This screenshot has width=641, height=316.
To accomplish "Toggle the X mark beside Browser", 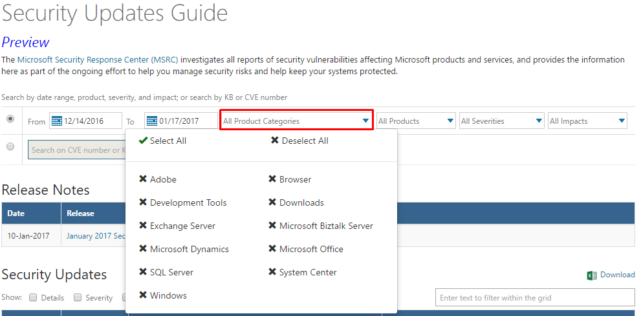I will [272, 179].
